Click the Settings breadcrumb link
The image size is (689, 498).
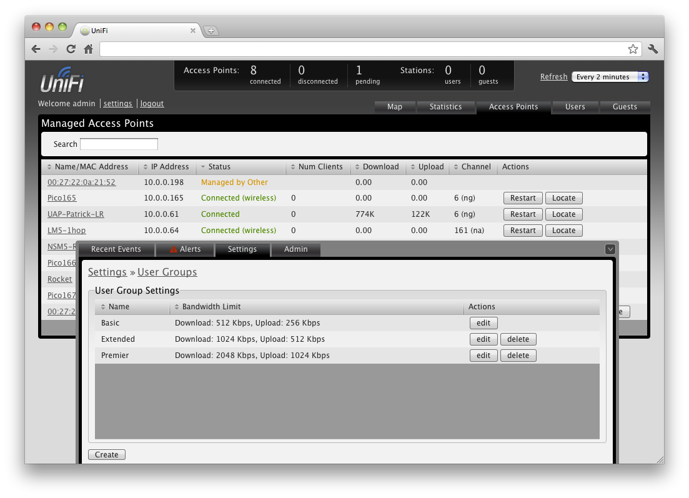[x=107, y=272]
